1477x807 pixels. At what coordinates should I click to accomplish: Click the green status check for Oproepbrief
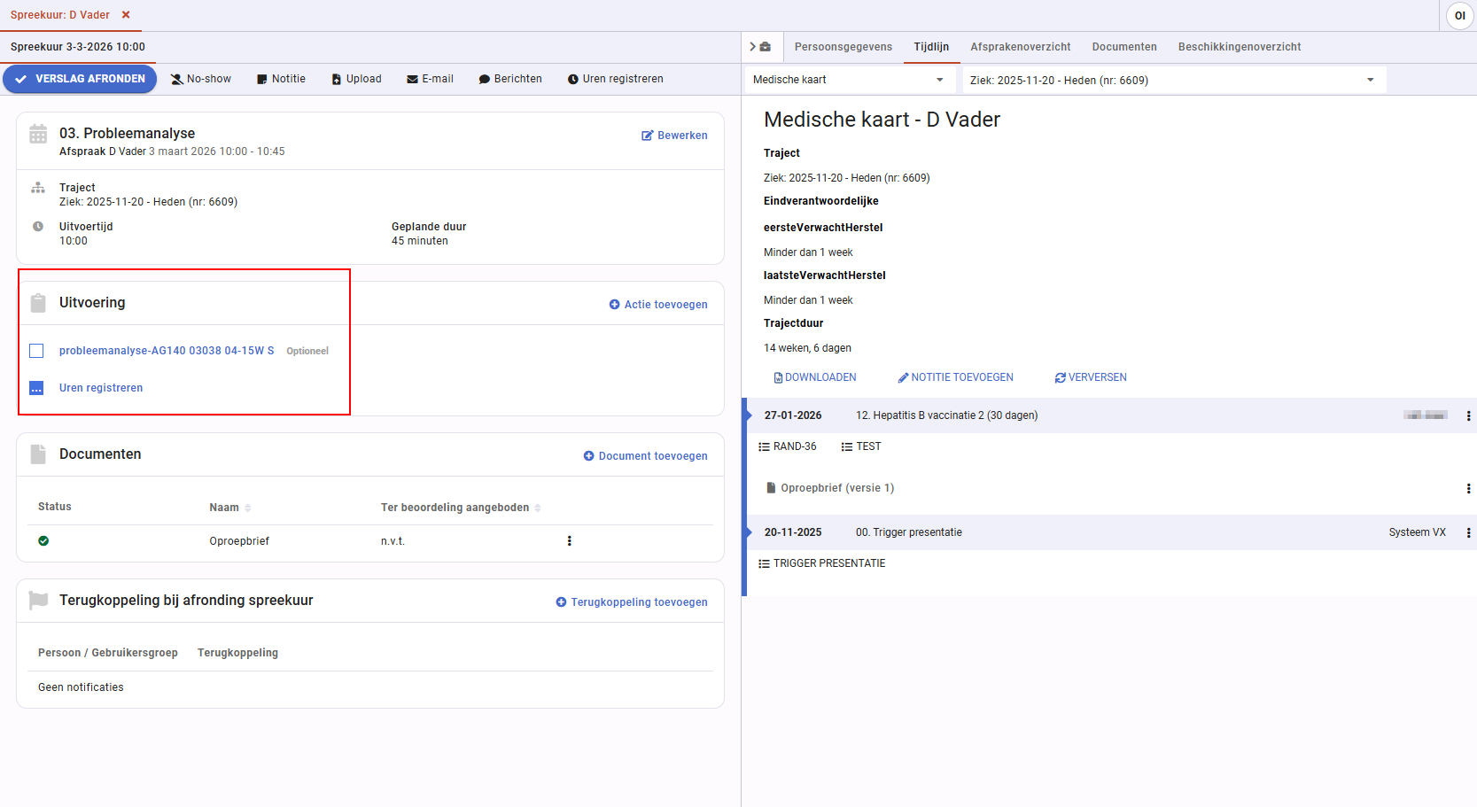[x=43, y=541]
